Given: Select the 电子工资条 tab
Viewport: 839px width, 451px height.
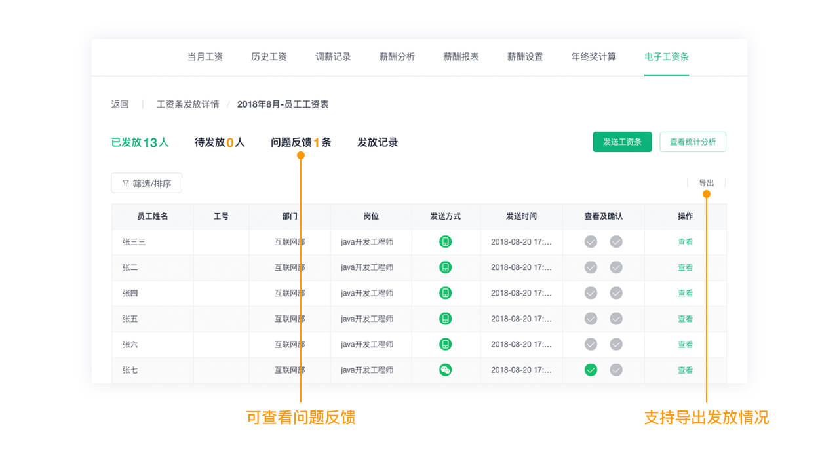Looking at the screenshot, I should pos(667,57).
